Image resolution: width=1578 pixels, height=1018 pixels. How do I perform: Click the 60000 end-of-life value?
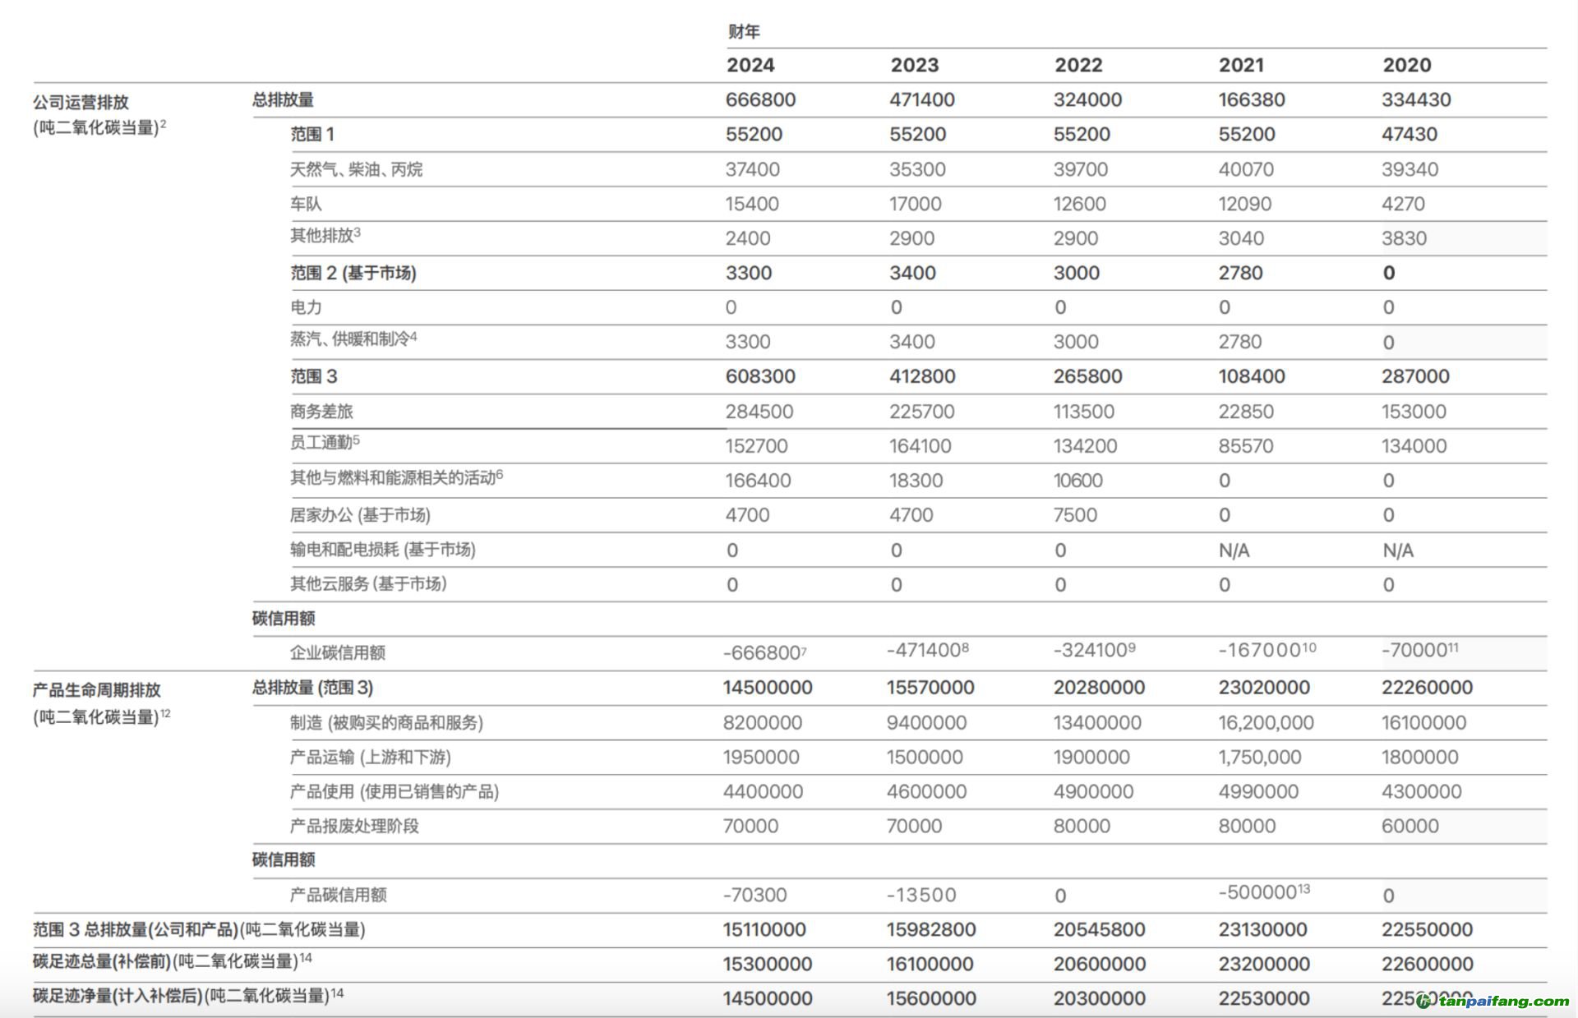1410,827
